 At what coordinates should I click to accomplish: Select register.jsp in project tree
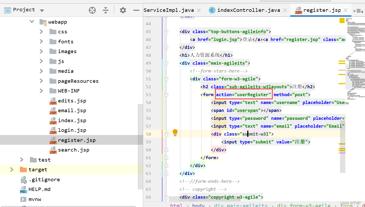[77, 140]
